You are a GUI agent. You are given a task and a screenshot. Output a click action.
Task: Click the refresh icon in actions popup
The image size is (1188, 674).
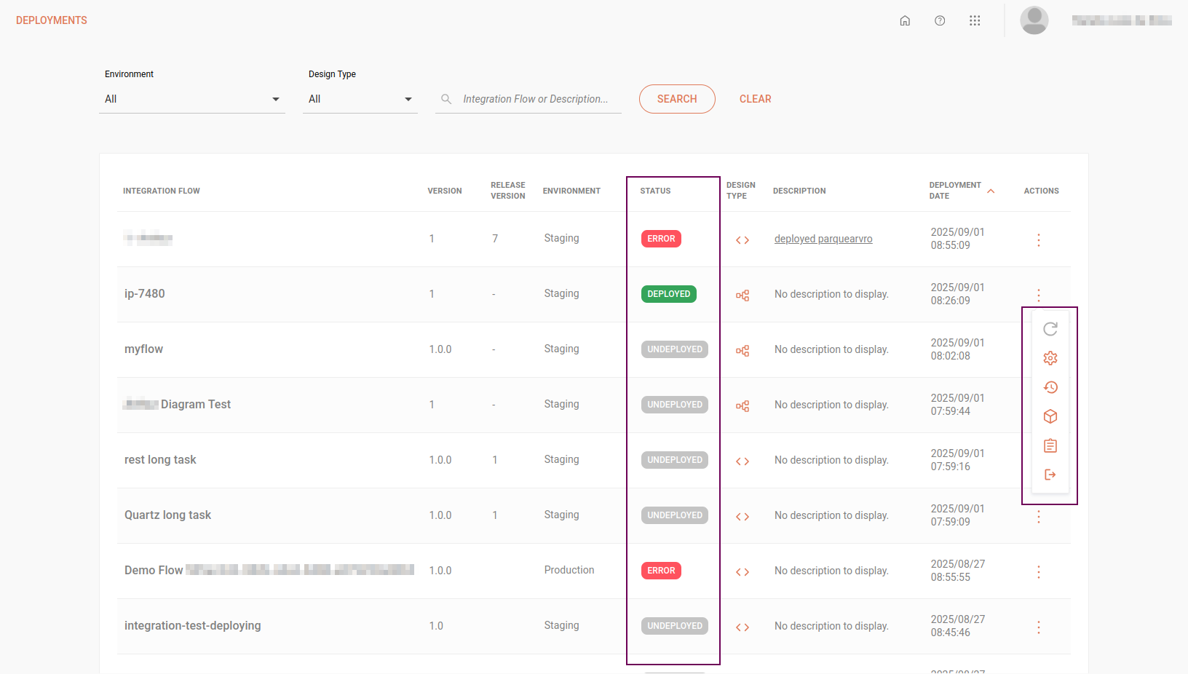1050,329
